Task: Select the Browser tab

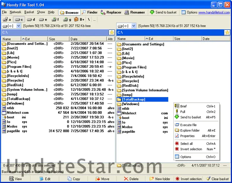Action: pyautogui.click(x=70, y=12)
